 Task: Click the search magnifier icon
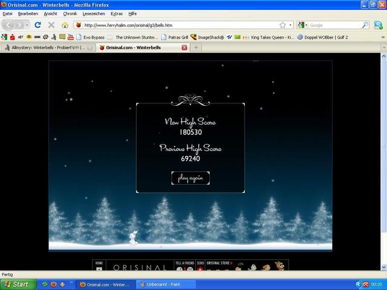(365, 25)
